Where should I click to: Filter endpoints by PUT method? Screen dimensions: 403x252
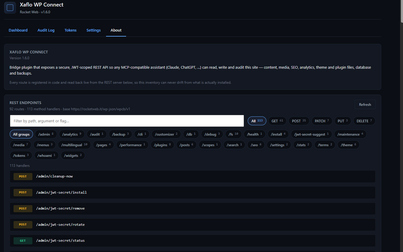[343, 121]
